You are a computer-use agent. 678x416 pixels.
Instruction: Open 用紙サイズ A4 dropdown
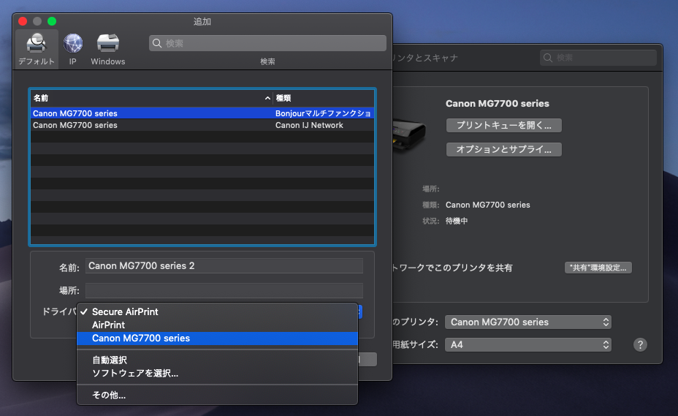click(x=528, y=345)
